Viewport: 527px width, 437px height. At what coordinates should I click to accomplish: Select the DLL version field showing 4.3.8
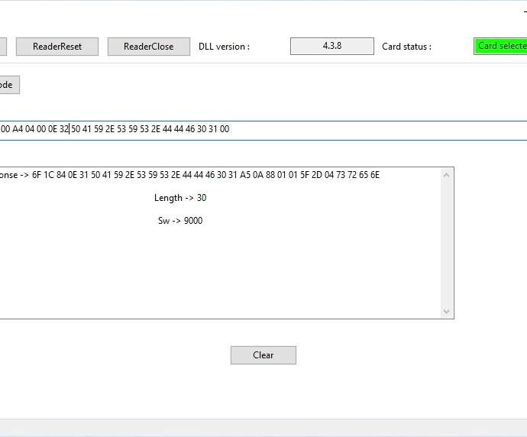[x=332, y=46]
